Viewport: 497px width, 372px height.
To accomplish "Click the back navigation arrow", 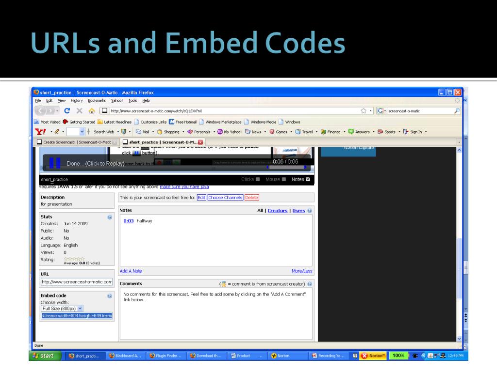I will pos(40,111).
